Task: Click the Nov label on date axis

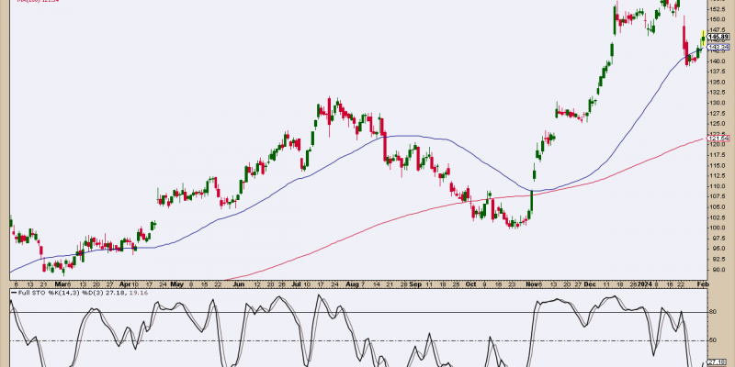Action: 531,284
